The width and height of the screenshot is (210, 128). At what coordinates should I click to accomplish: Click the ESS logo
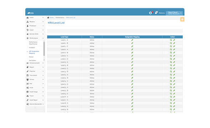[31, 13]
